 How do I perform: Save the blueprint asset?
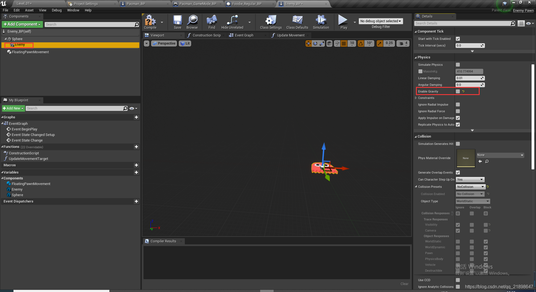click(178, 22)
